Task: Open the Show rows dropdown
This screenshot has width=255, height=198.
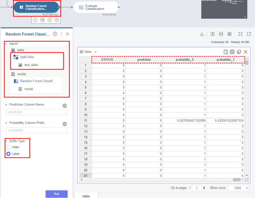Action: [x=239, y=188]
